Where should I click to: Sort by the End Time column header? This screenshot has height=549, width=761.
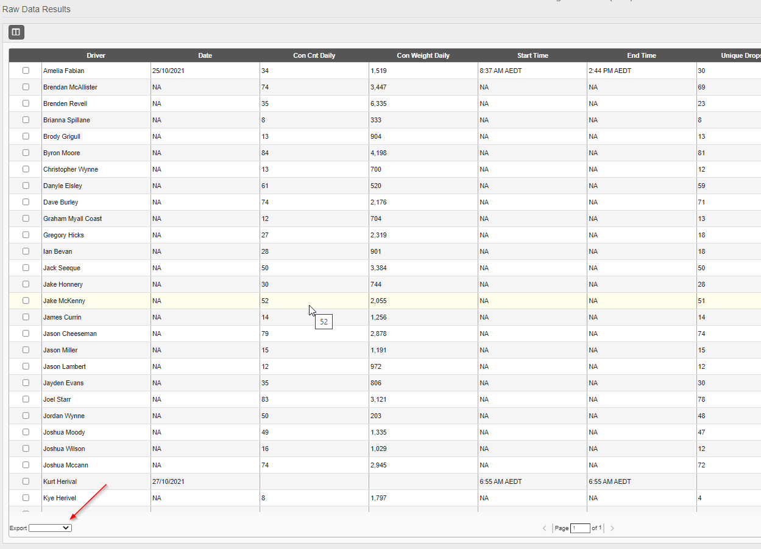(x=642, y=55)
